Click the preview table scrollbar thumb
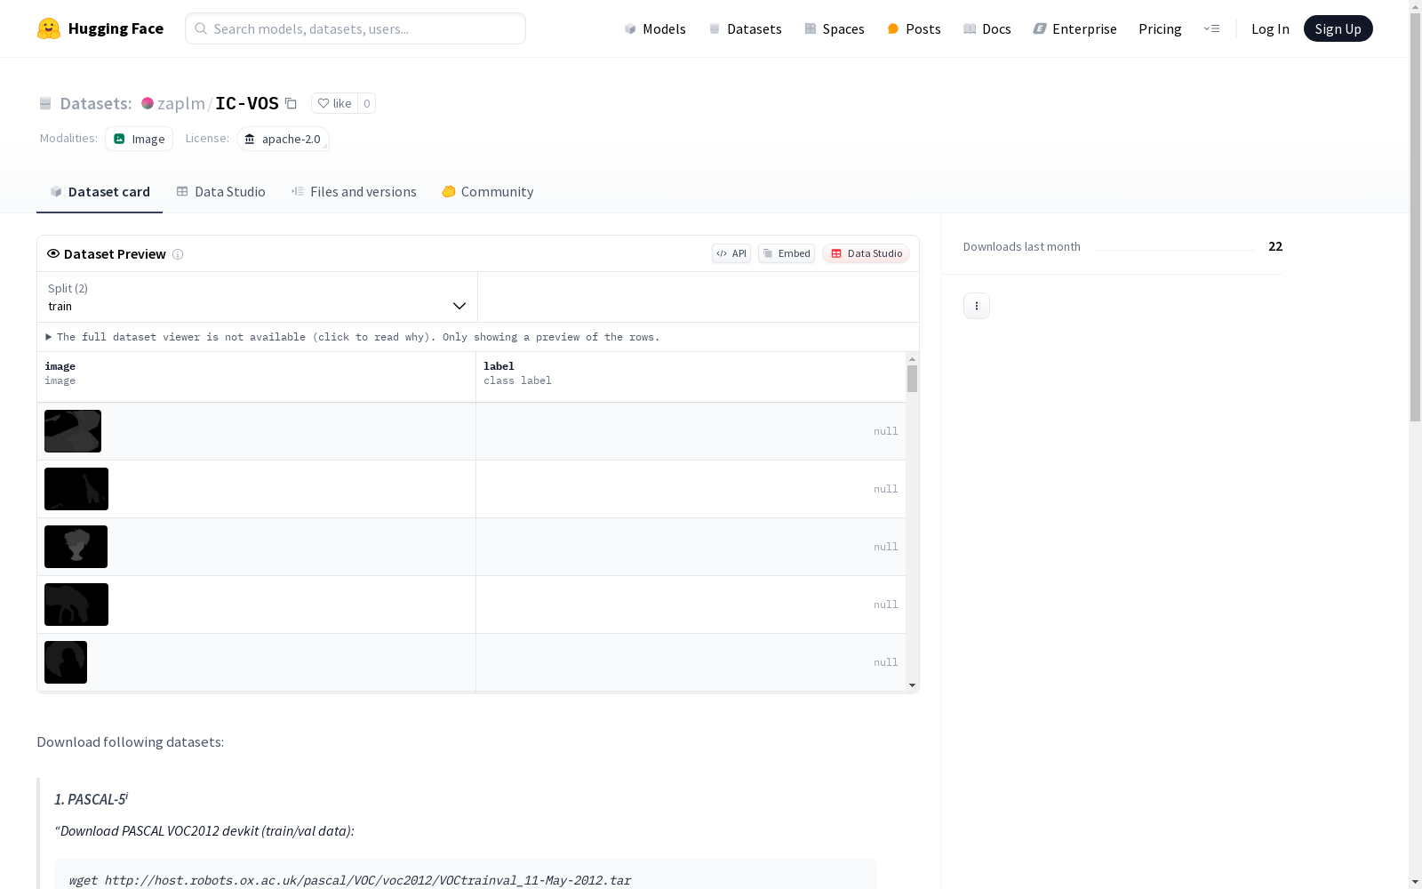Viewport: 1422px width, 889px height. point(912,379)
